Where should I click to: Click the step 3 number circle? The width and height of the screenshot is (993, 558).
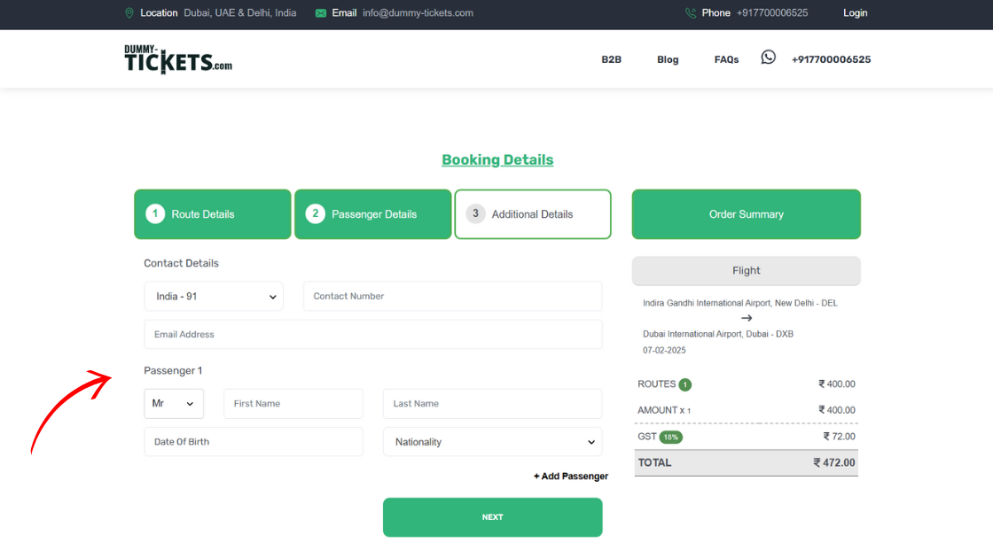click(x=476, y=213)
